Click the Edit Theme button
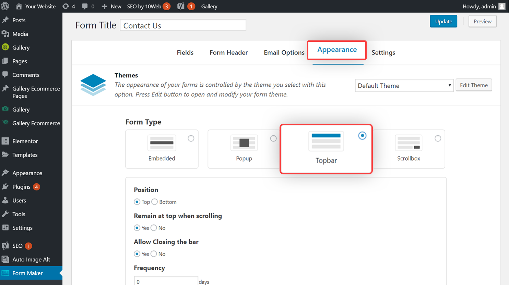The image size is (509, 285). (474, 85)
